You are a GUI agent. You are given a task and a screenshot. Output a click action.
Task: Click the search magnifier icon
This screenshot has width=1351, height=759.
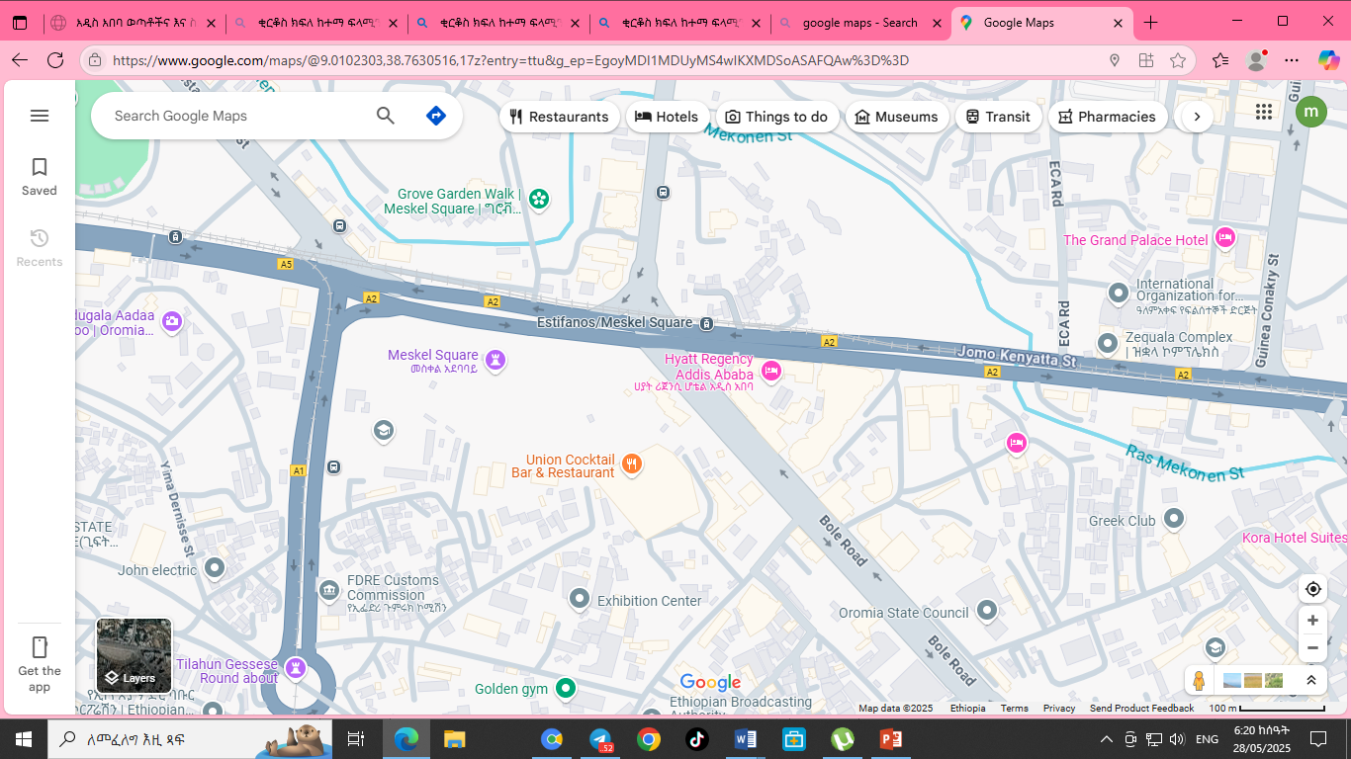pos(386,116)
